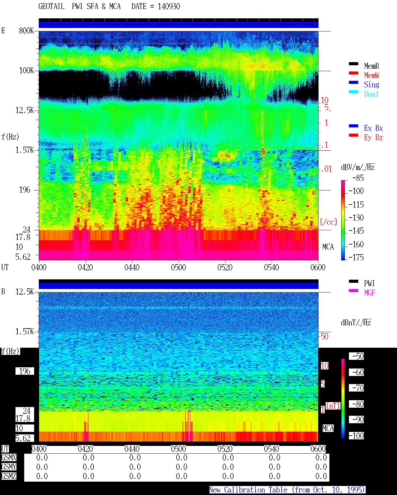Image resolution: width=397 pixels, height=495 pixels.
Task: Select the cyan Dual legend swatch
Action: pos(354,92)
